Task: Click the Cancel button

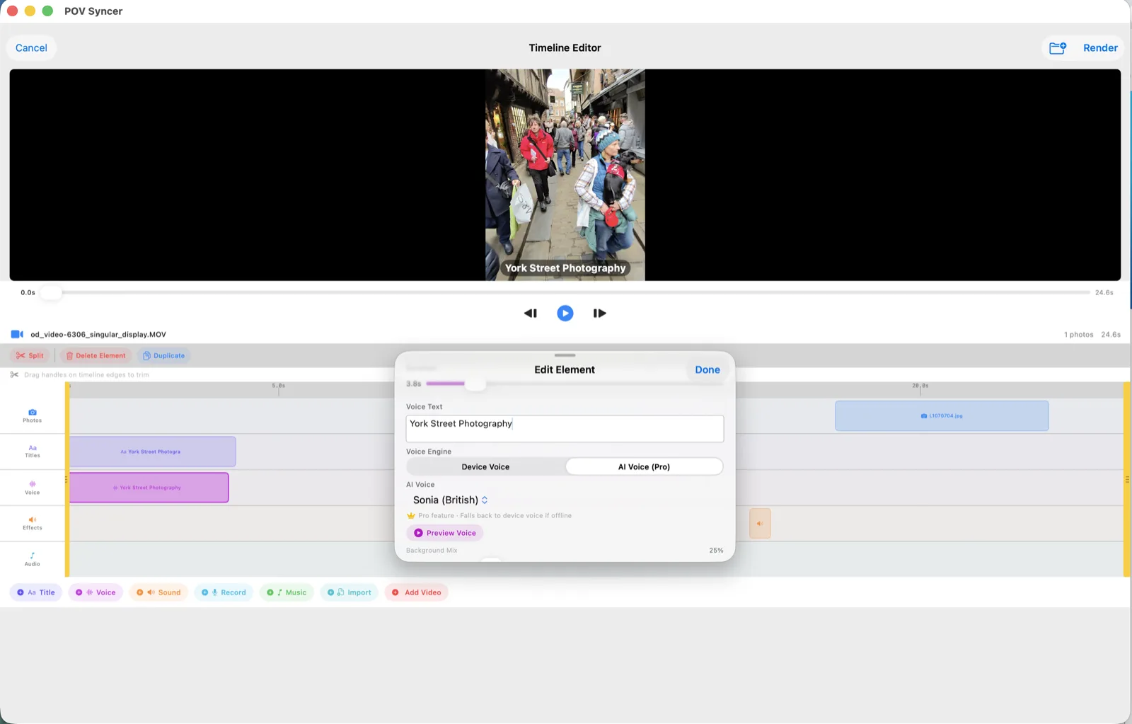Action: pos(31,48)
